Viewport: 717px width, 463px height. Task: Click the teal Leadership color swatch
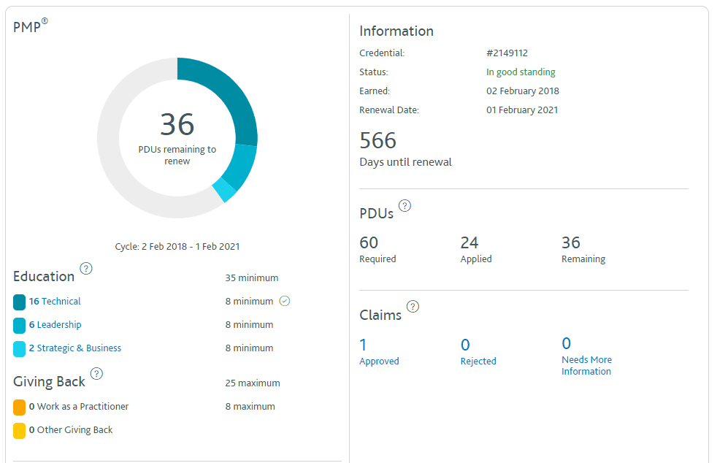(x=19, y=326)
